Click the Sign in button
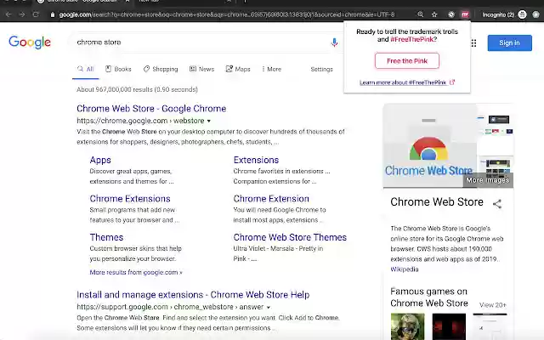Screen dimensions: 544x340 point(509,43)
